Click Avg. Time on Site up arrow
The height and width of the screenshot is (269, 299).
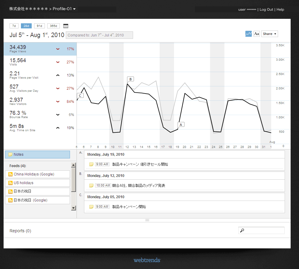58,128
